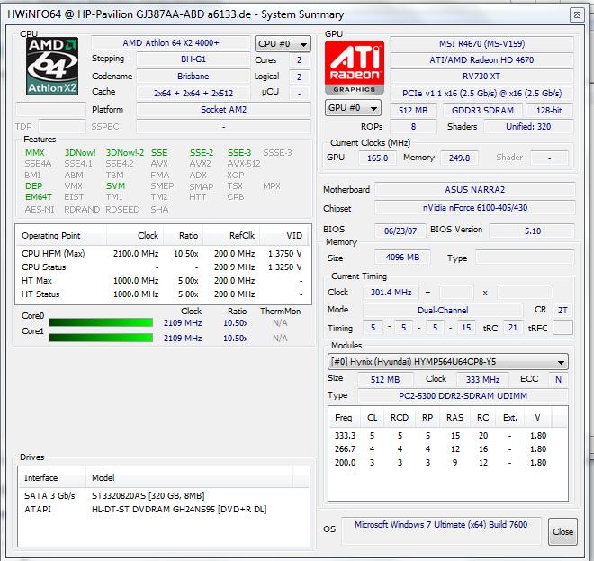Viewport: 594px width, 561px height.
Task: Click the Unified: 320 shaders value
Action: 528,127
